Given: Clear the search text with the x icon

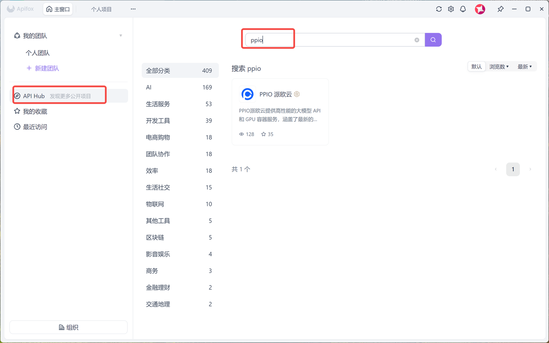Looking at the screenshot, I should click(x=417, y=40).
